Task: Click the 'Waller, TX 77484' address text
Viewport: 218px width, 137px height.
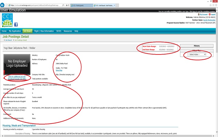Action: coord(61,68)
